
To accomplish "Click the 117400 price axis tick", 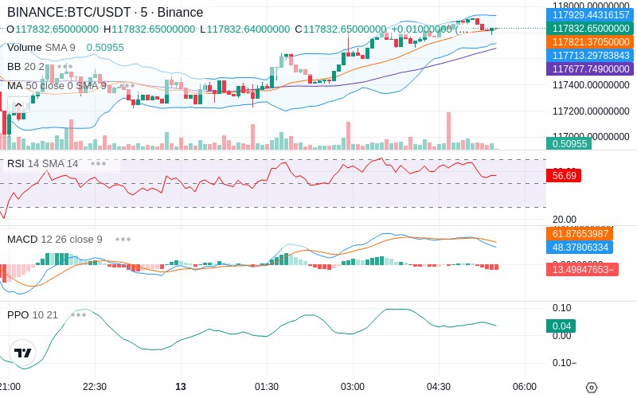I will 591,85.
